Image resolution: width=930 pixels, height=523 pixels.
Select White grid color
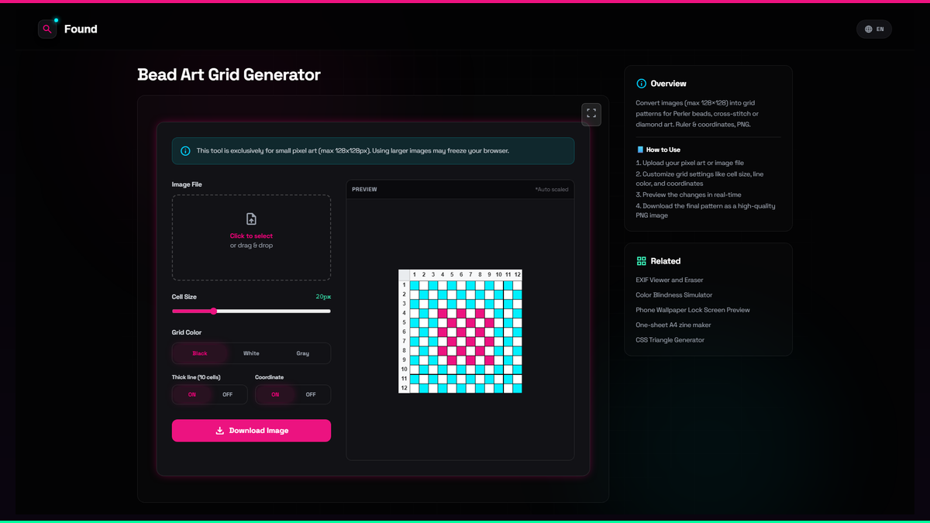coord(251,353)
